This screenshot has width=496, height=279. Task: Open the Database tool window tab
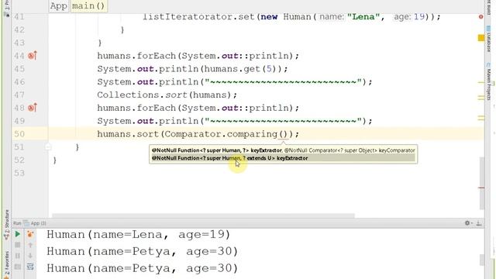[x=488, y=40]
